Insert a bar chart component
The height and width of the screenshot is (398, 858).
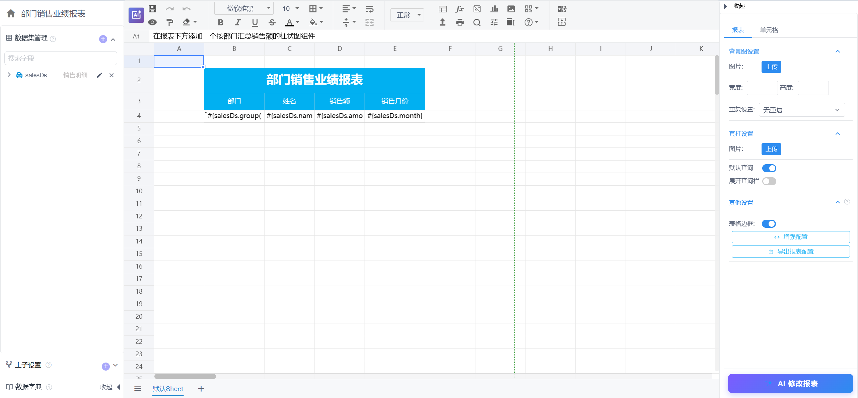[494, 9]
